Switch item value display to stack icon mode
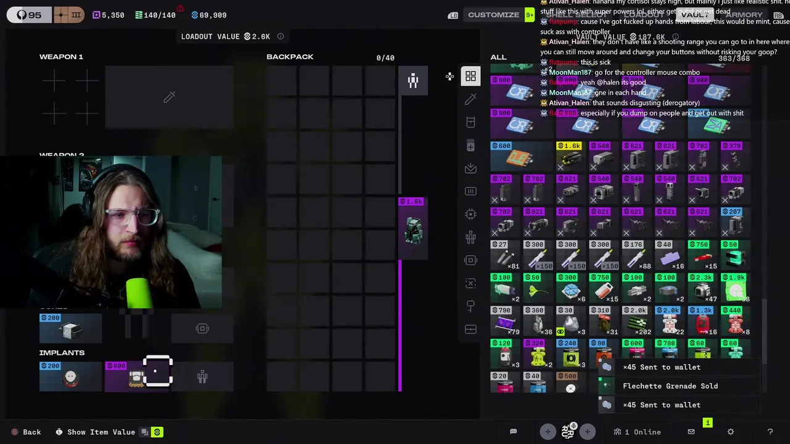The height and width of the screenshot is (444, 790). [144, 432]
